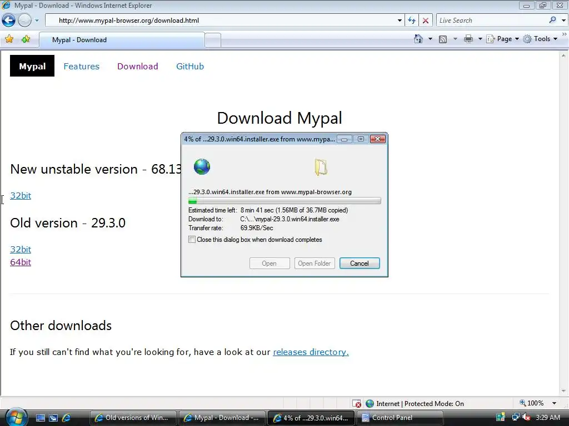
Task: Click the RSS Feeds icon
Action: tap(443, 39)
